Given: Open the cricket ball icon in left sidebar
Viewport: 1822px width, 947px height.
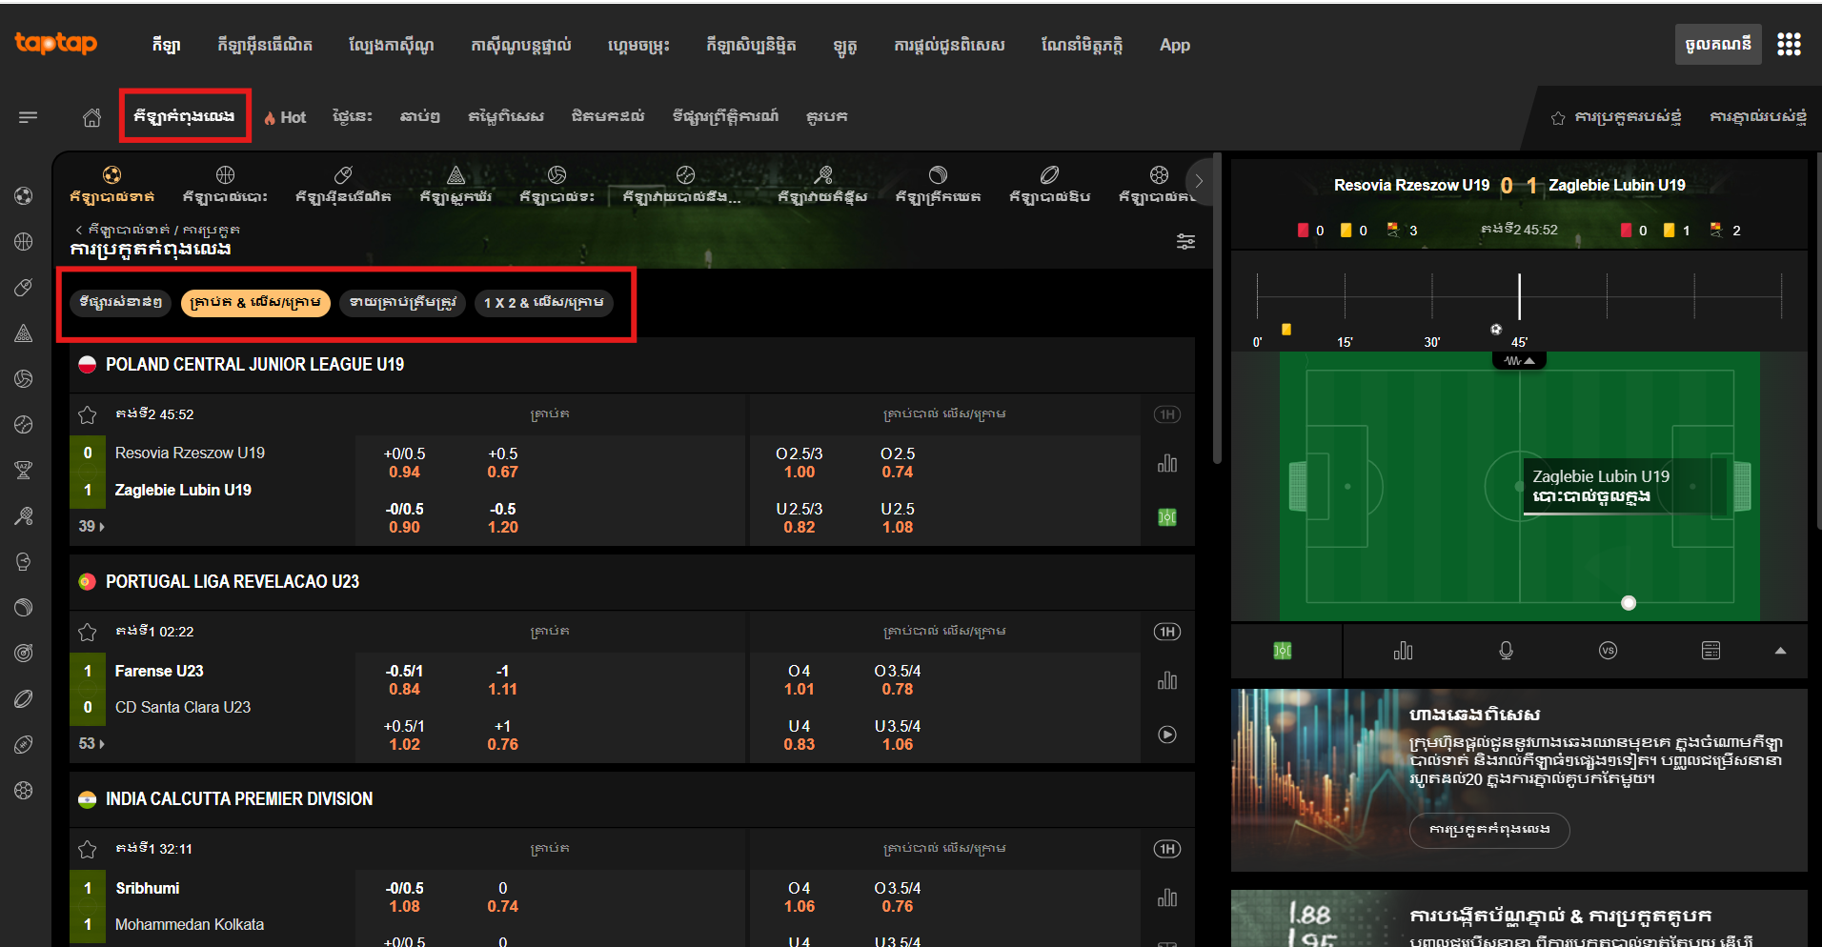Looking at the screenshot, I should (24, 607).
